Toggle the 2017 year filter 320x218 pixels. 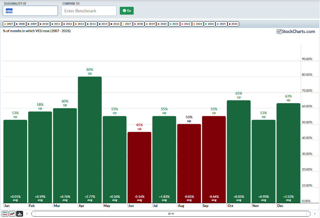pyautogui.click(x=127, y=24)
